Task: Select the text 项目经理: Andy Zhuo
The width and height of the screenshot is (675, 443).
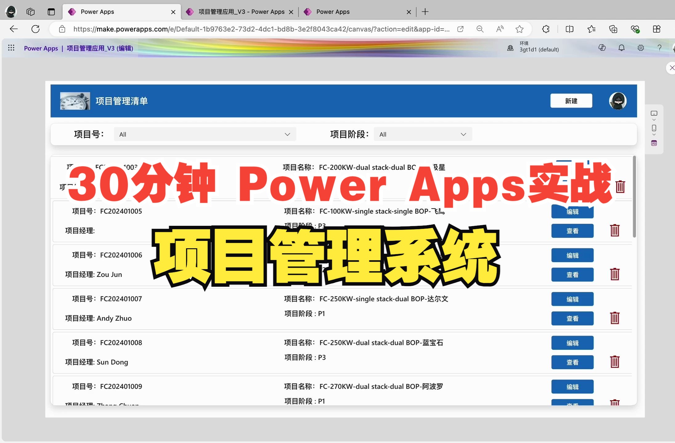Action: (98, 318)
